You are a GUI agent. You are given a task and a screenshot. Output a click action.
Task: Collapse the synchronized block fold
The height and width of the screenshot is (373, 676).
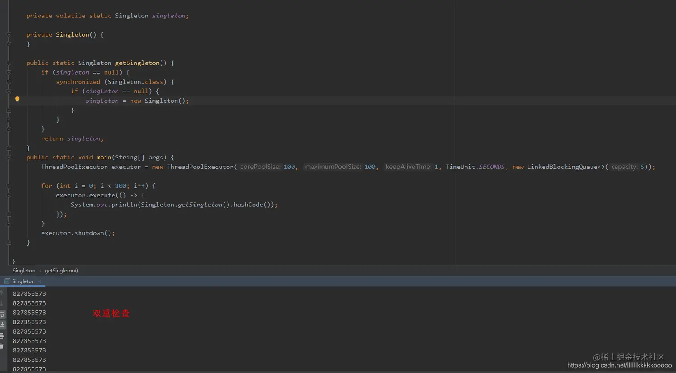[8, 82]
